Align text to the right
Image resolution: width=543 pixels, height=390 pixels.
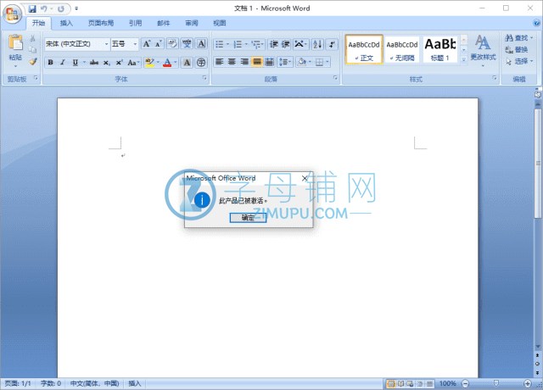click(244, 62)
